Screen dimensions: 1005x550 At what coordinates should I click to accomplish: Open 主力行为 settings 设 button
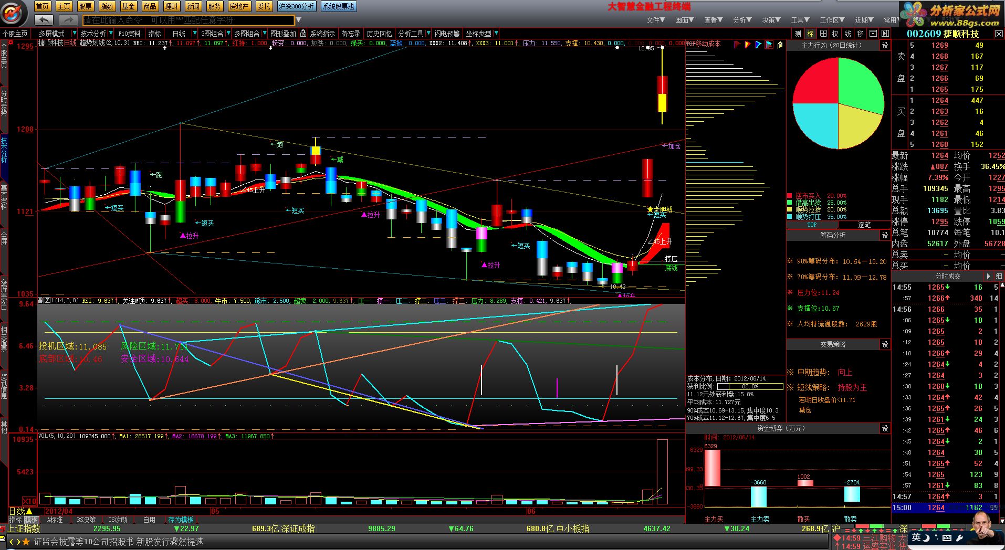point(885,46)
